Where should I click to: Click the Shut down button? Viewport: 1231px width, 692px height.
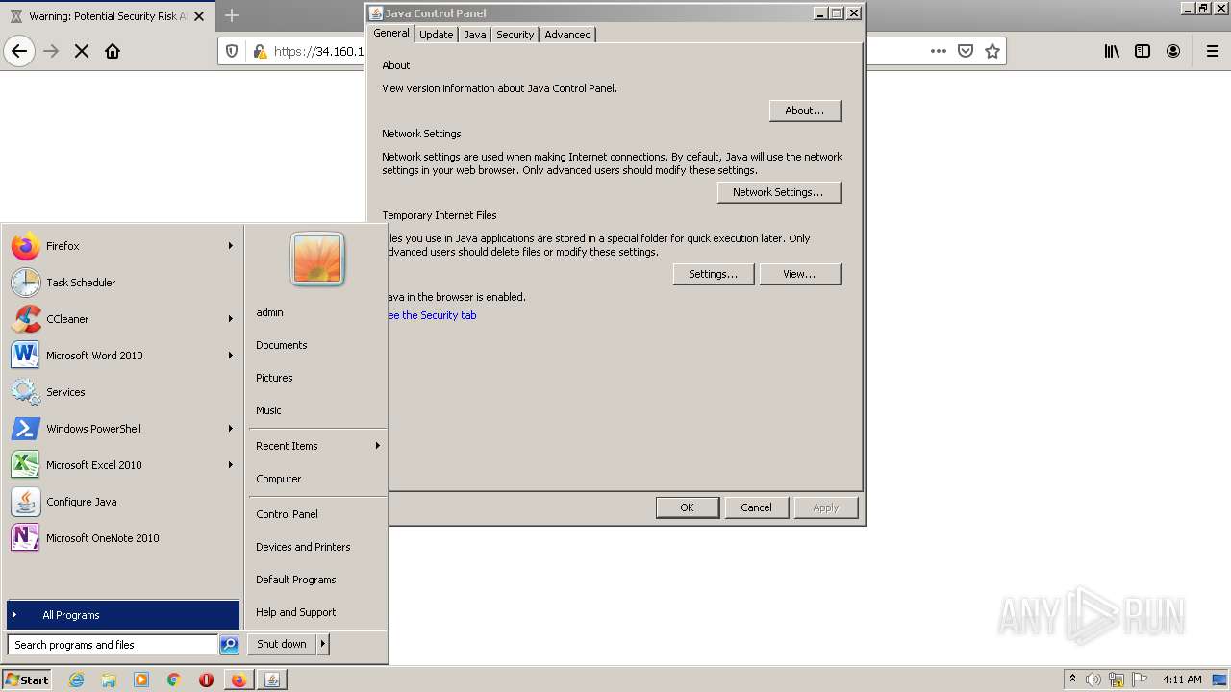coord(282,644)
